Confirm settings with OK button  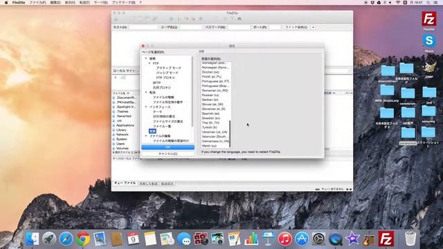[x=168, y=147]
